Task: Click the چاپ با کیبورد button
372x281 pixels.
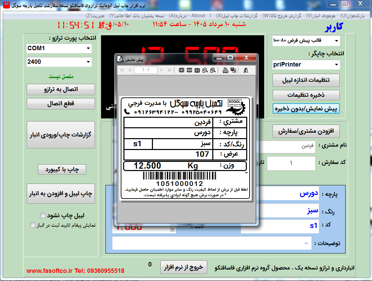Action: coord(62,169)
